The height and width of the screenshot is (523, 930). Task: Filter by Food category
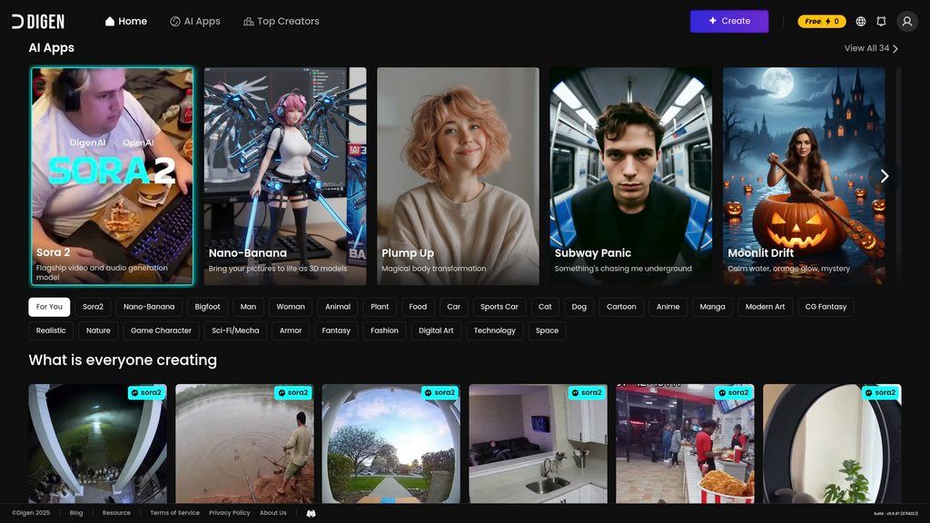coord(418,307)
